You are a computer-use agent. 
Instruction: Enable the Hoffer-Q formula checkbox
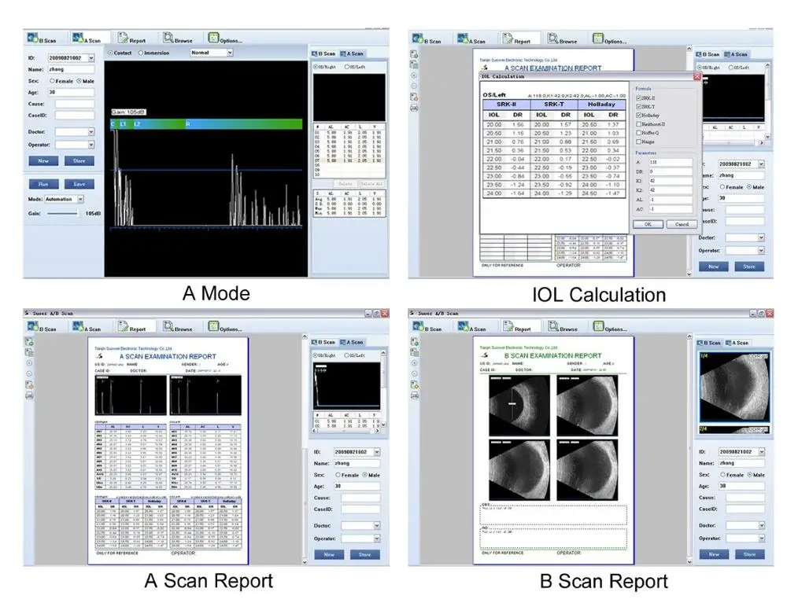[638, 133]
